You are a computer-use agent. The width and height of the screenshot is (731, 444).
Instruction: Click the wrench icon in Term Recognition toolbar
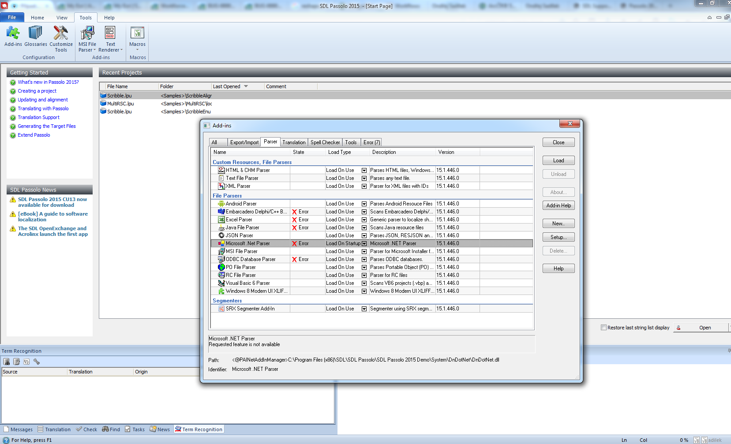[37, 362]
